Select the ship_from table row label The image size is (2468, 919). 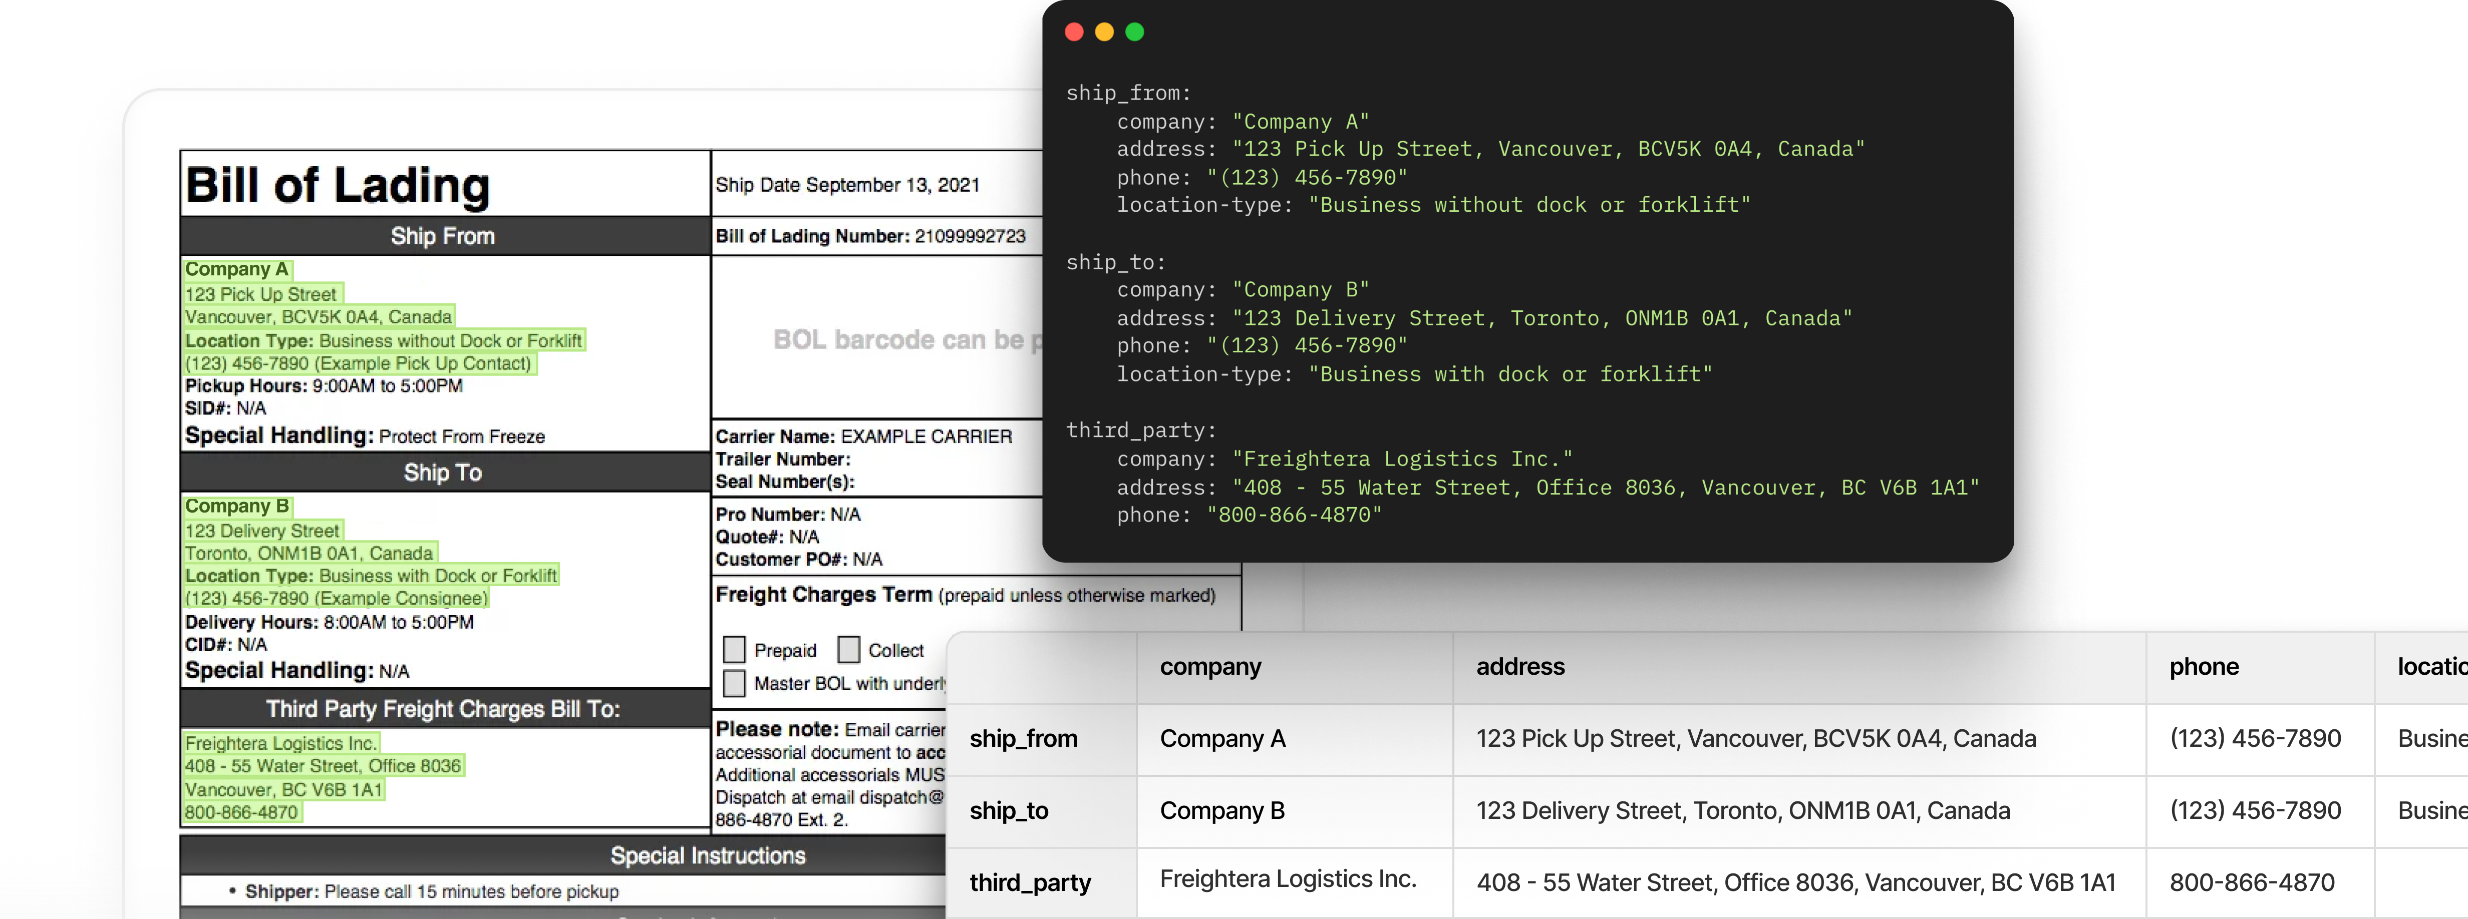click(x=1023, y=739)
